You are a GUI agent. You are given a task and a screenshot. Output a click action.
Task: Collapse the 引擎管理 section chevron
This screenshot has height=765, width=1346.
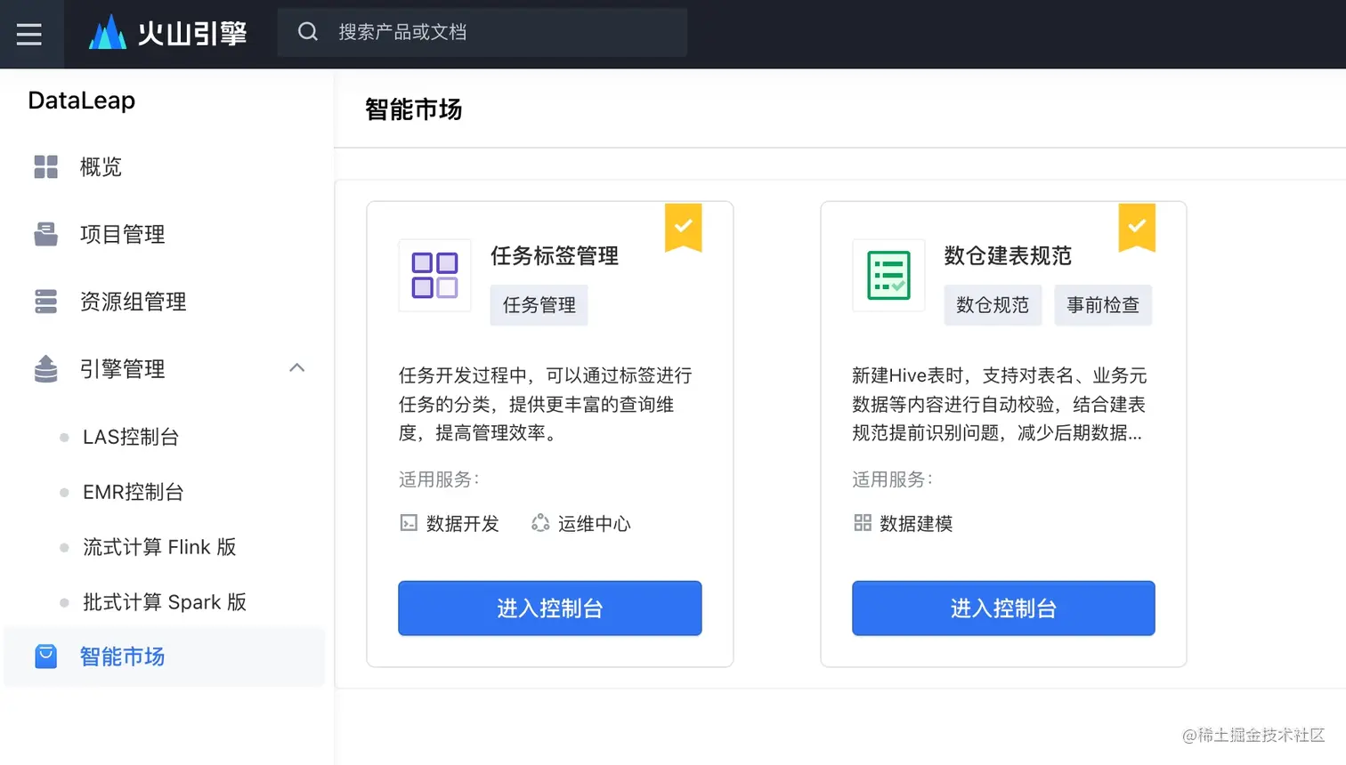tap(297, 367)
